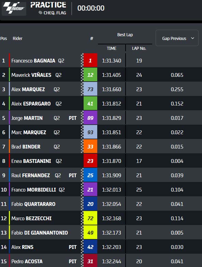The image size is (202, 267).
Task: Click the checkered flag icon beside CHEQ. FLAG
Action: tap(40, 13)
